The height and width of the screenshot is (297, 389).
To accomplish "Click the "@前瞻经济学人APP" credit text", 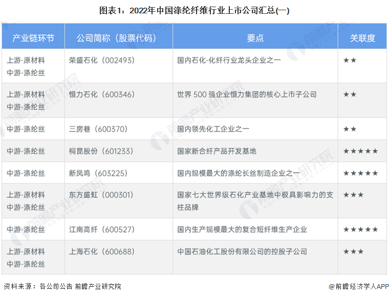I will point(358,287).
